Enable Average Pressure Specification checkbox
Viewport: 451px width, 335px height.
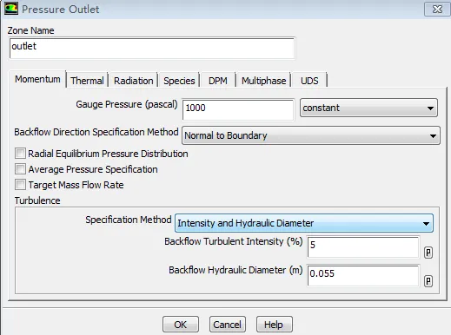click(20, 169)
